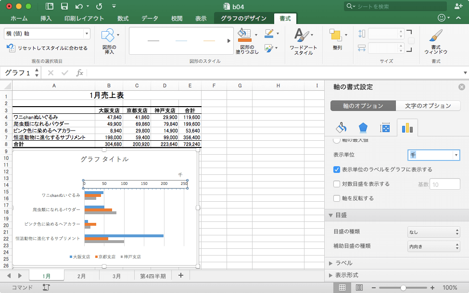Select the axis options bar chart tab
The image size is (469, 293).
[x=407, y=128]
